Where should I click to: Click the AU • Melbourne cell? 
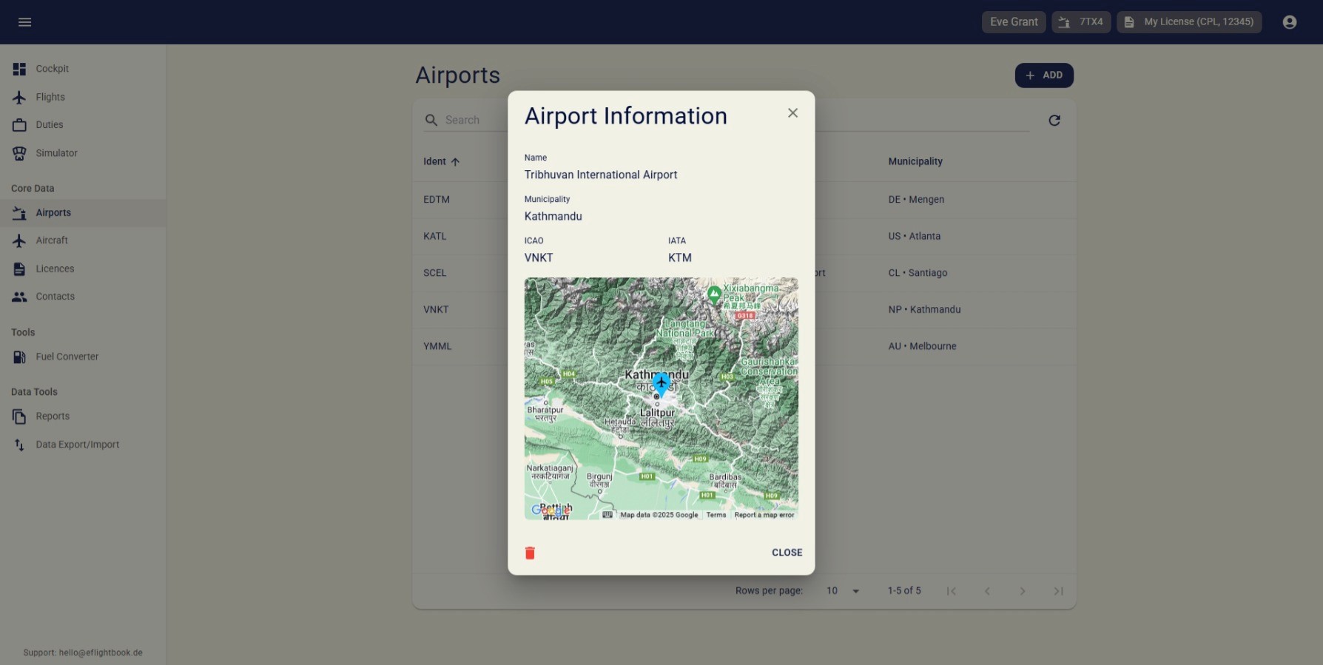click(922, 346)
